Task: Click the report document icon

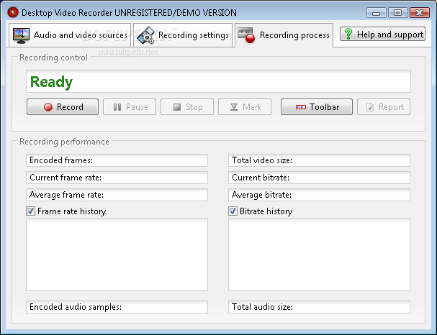Action: point(370,107)
